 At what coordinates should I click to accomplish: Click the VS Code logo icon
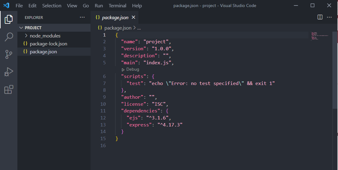6,5
